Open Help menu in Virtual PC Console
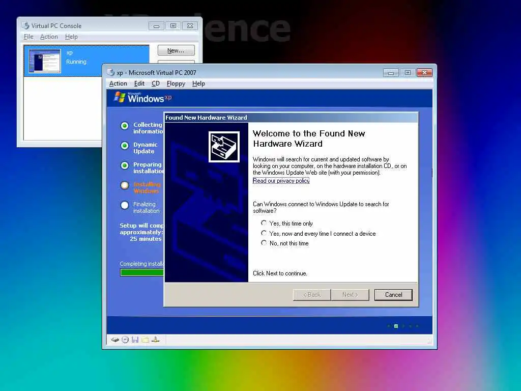Viewport: 521px width, 391px height. (x=71, y=37)
